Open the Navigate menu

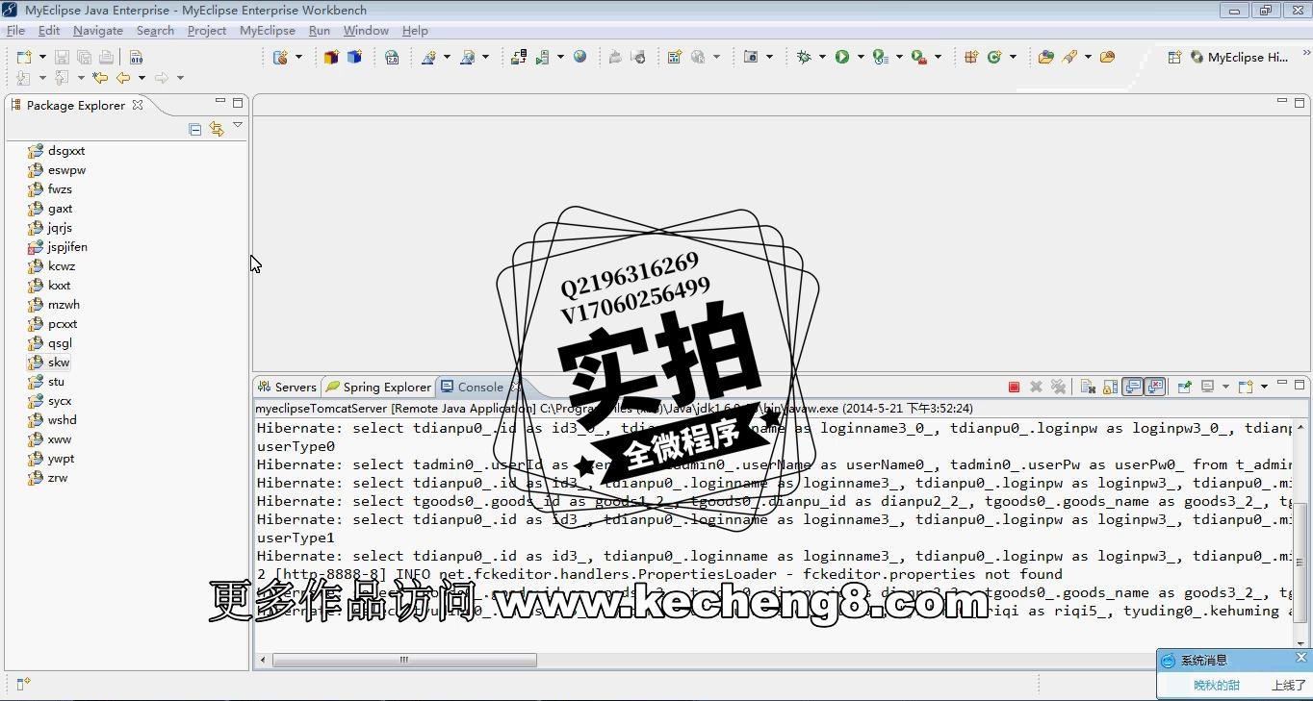click(98, 31)
